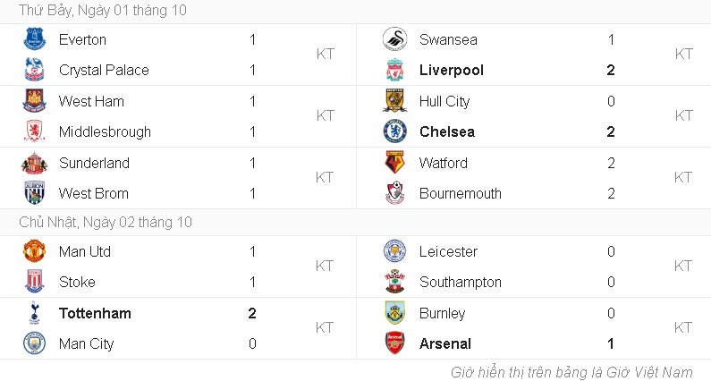Click KT status for Everton match
Viewport: 711px width, 381px height.
(x=325, y=55)
